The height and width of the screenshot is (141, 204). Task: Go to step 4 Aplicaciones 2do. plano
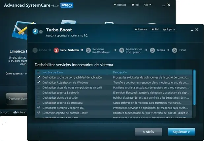131,51
